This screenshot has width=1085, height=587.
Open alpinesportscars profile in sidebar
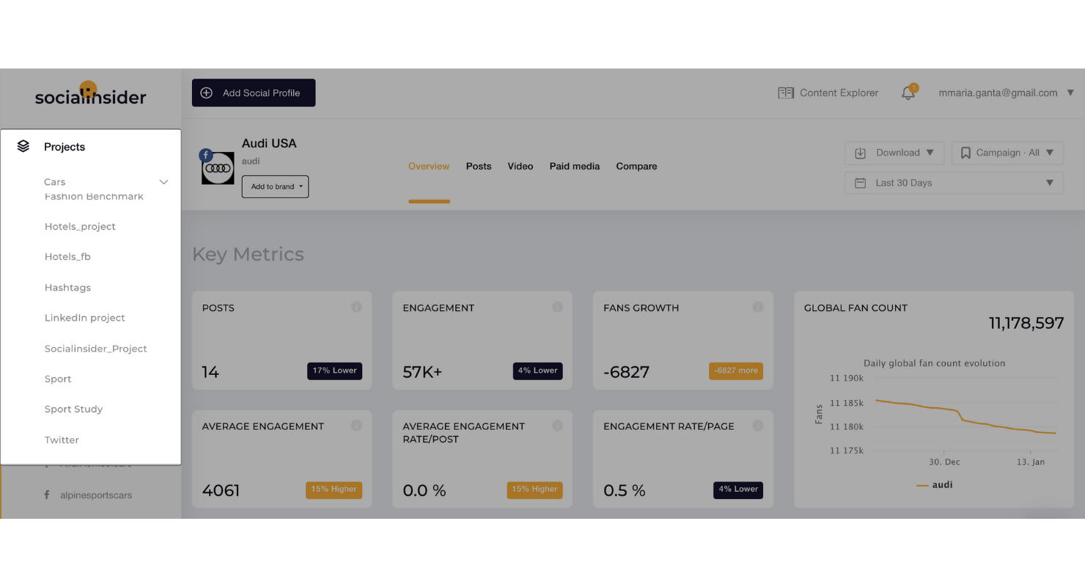point(95,495)
